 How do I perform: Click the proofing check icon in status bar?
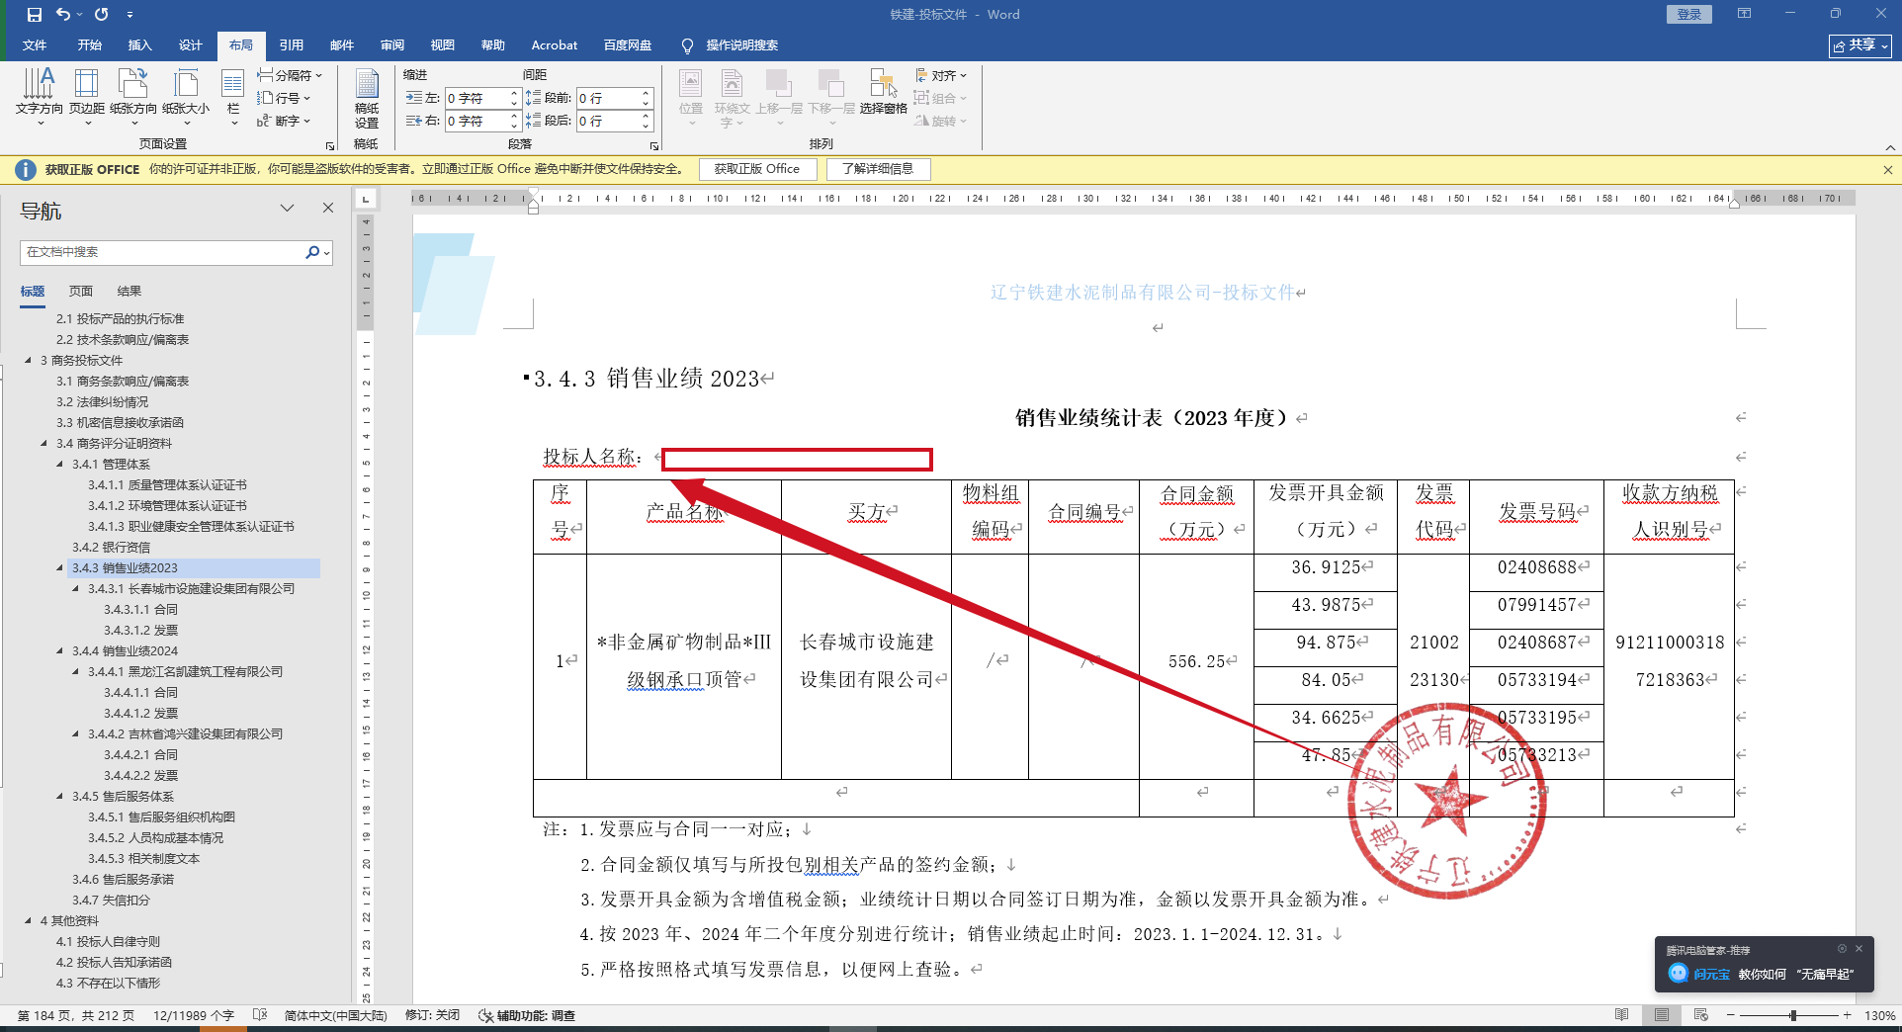click(x=260, y=1015)
